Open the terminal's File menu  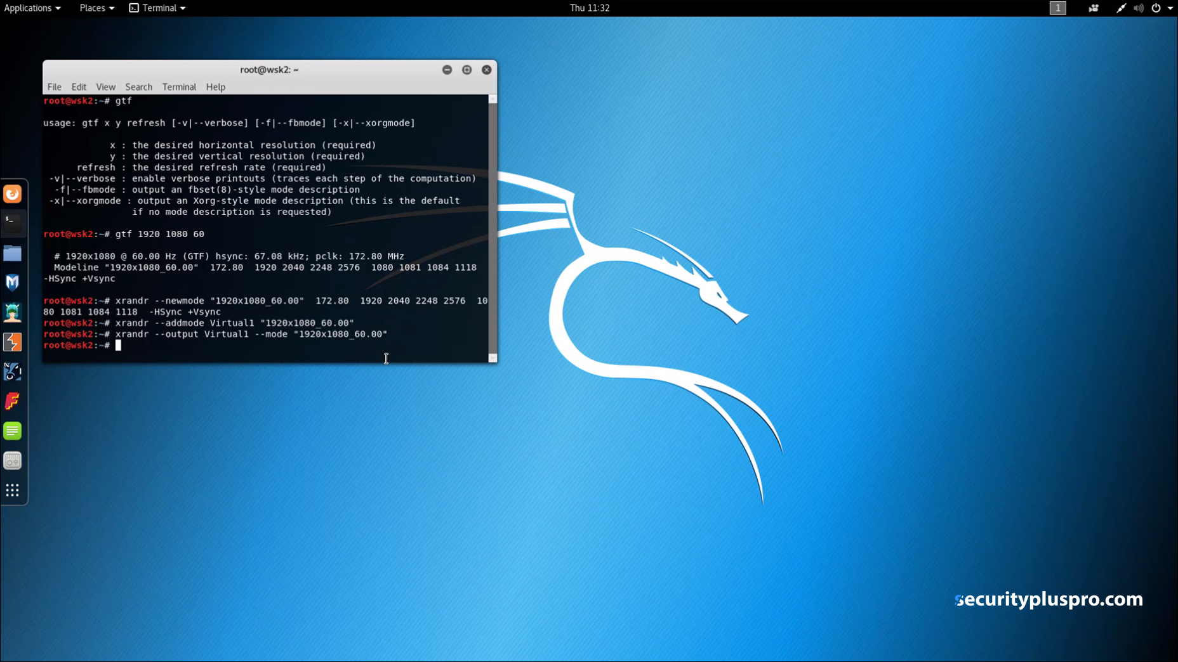pyautogui.click(x=55, y=87)
